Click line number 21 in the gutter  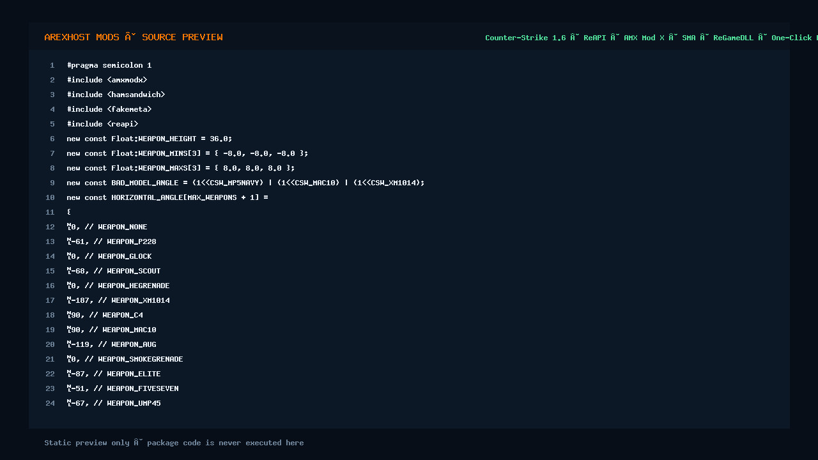tap(50, 359)
